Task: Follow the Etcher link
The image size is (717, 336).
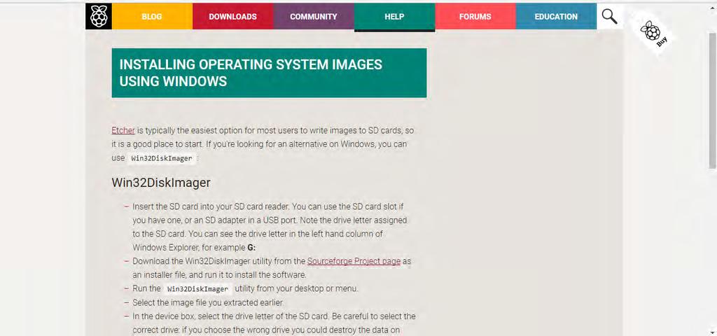Action: [x=123, y=130]
